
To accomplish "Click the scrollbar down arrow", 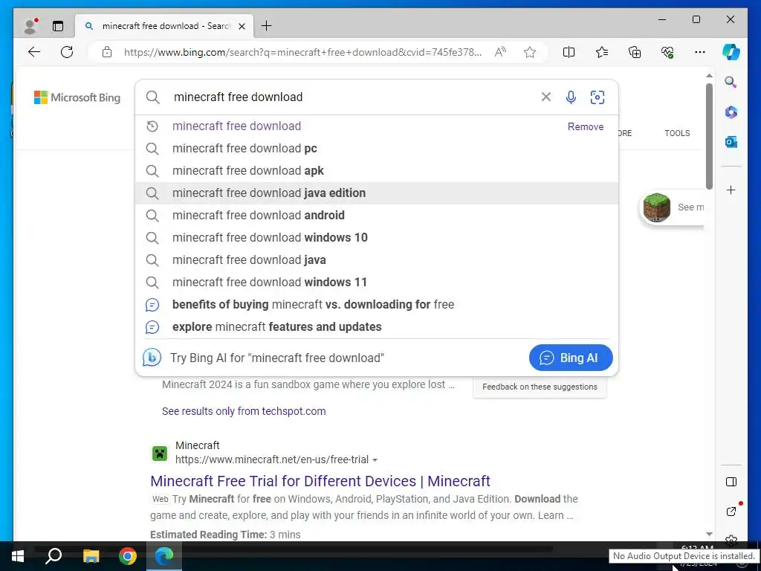I will point(709,534).
